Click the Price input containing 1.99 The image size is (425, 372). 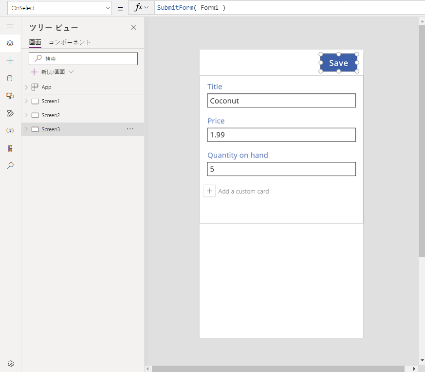(281, 135)
